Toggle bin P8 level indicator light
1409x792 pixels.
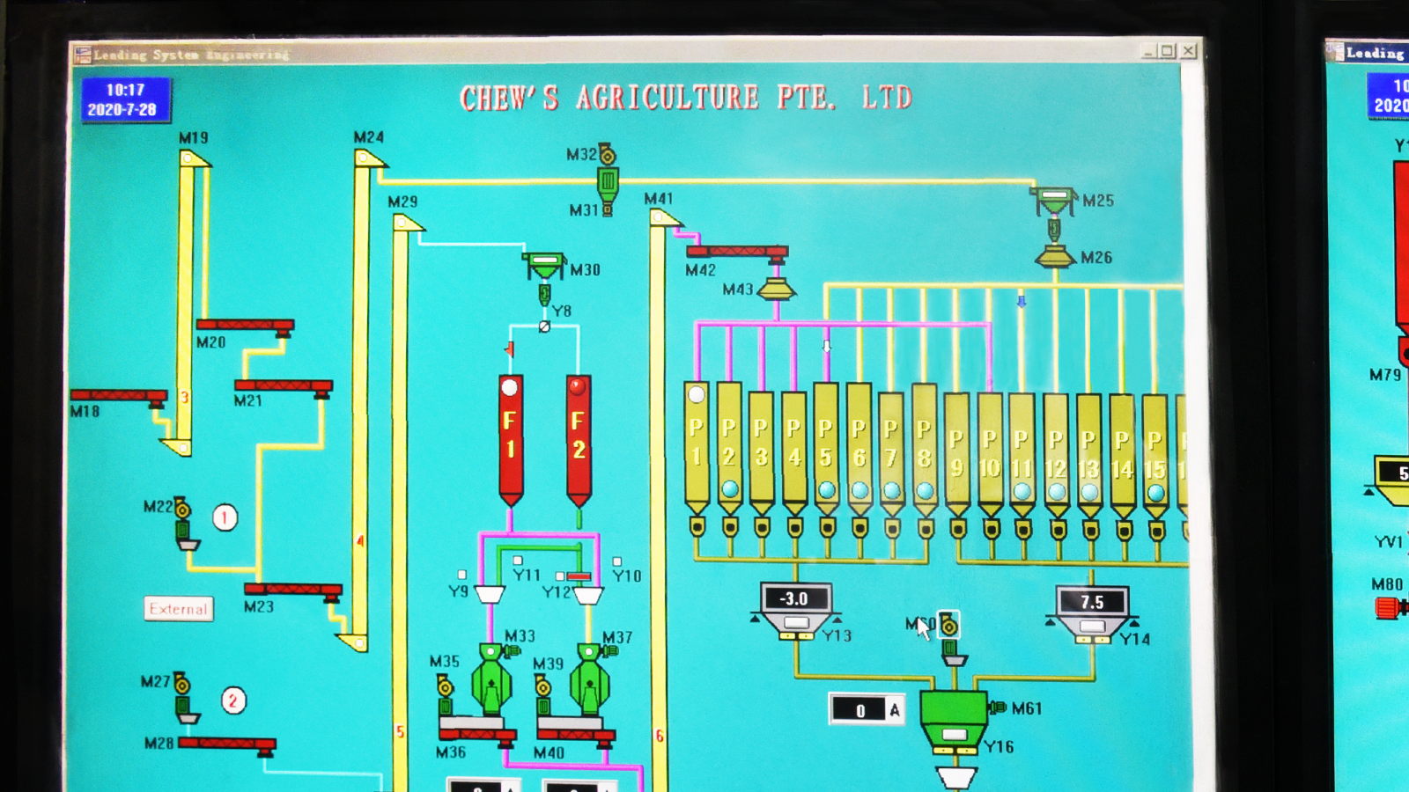[925, 491]
